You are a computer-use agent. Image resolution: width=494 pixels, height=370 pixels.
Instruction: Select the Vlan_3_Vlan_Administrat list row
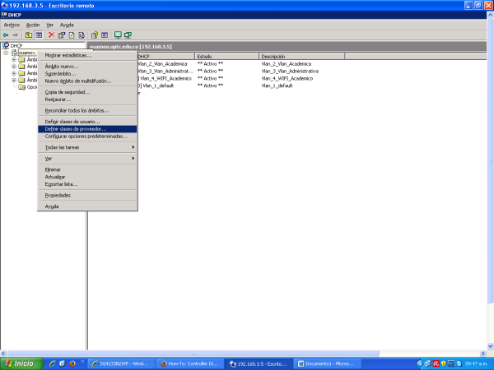point(241,71)
